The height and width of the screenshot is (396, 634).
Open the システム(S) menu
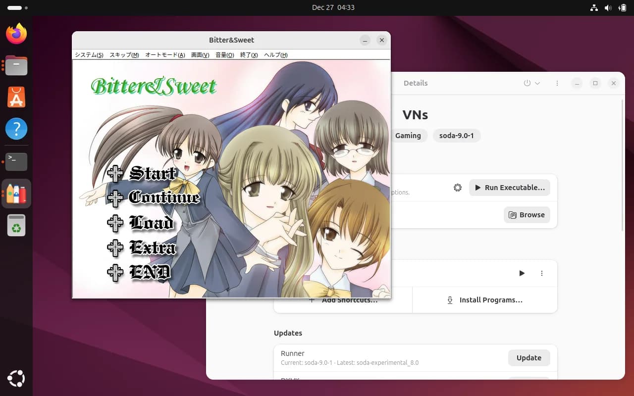click(x=89, y=55)
